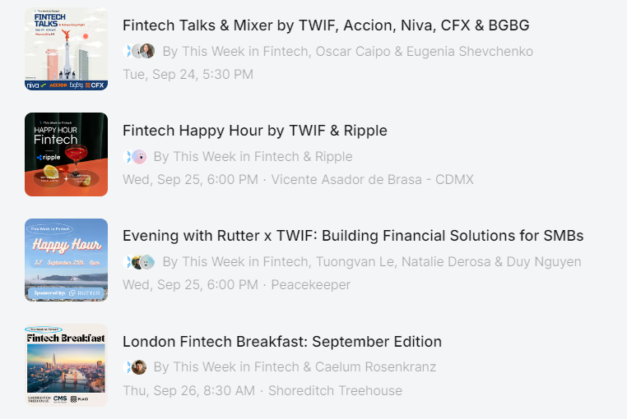Click the host line naming Oscar Caipo
The width and height of the screenshot is (627, 419).
pos(347,52)
